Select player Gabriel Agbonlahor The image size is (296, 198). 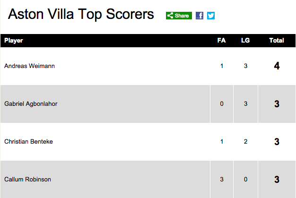[31, 104]
